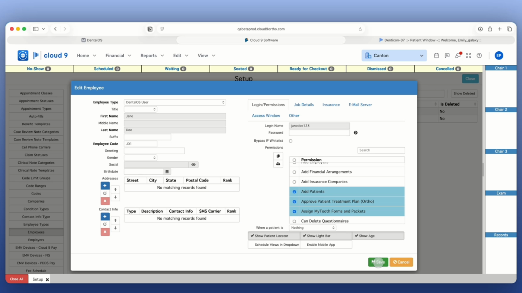Delete the selected address entry
This screenshot has width=522, height=293.
point(105,201)
